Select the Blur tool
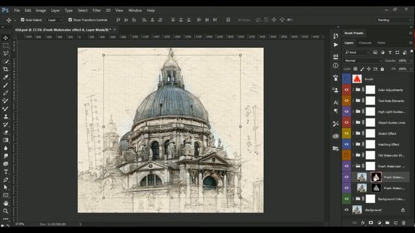 point(6,148)
